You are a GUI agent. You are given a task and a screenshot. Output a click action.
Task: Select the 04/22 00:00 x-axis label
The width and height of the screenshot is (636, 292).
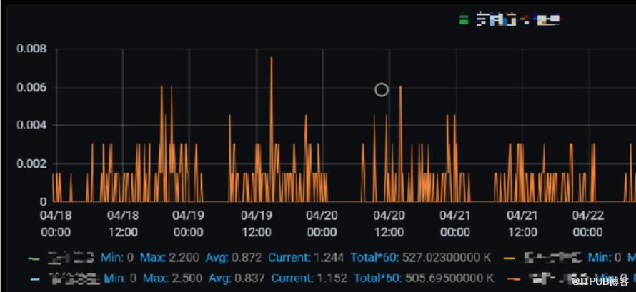click(x=587, y=223)
